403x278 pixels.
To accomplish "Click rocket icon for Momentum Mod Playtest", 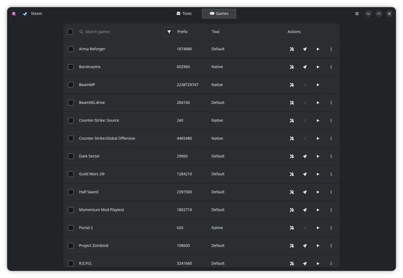I will click(x=305, y=210).
